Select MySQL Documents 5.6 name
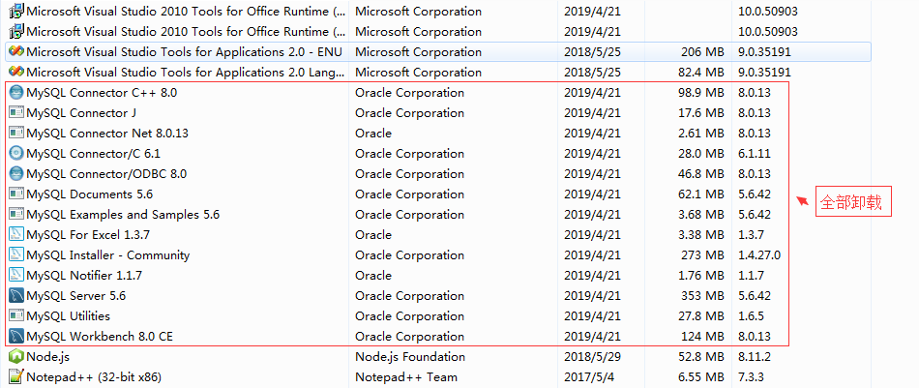Screen dimensions: 919x388 point(90,194)
